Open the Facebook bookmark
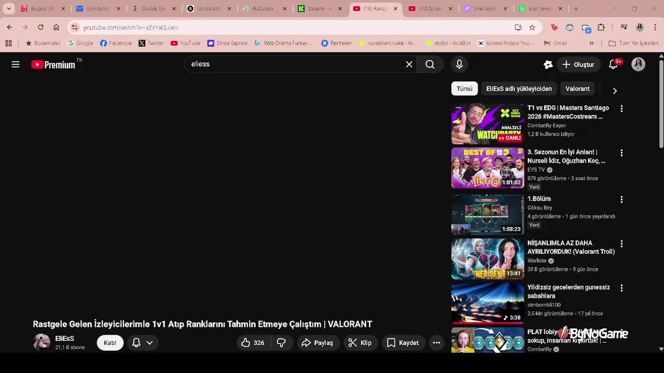This screenshot has height=373, width=664. [116, 43]
